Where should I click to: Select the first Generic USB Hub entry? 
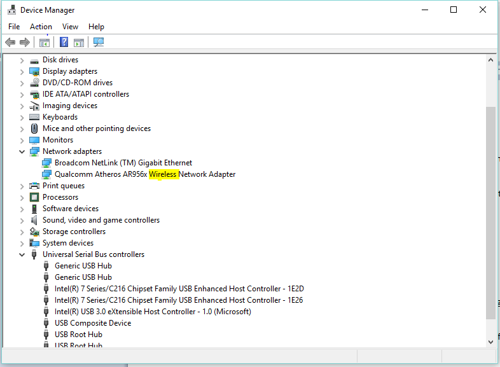click(x=83, y=266)
